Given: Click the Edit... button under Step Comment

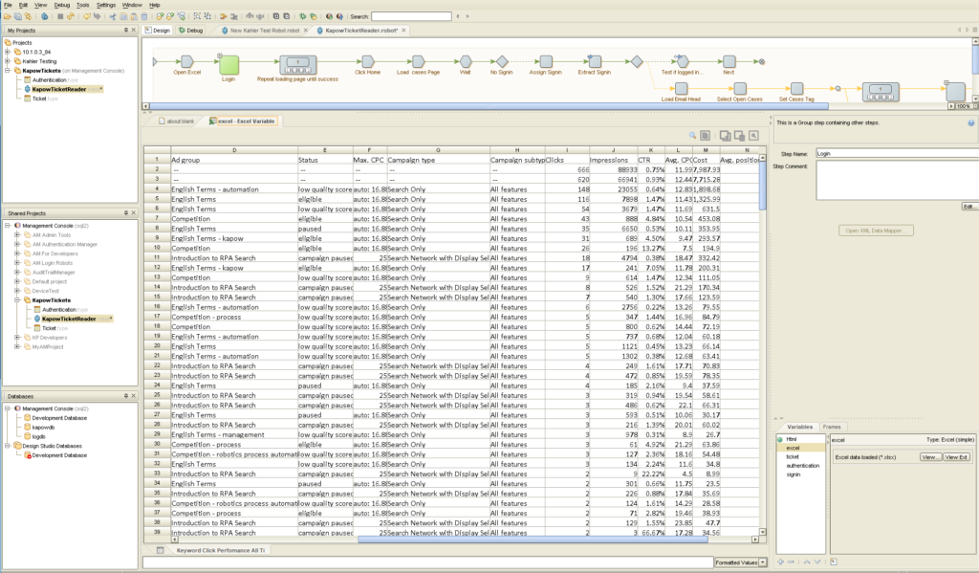Looking at the screenshot, I should (969, 207).
